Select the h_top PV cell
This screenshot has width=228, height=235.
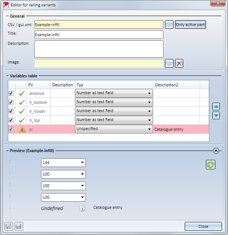(38, 120)
